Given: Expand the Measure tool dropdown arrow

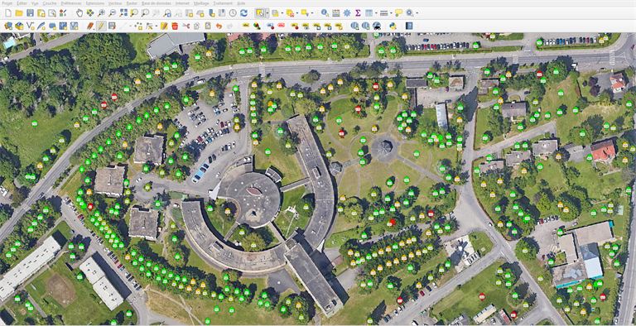Looking at the screenshot, I should click(391, 13).
